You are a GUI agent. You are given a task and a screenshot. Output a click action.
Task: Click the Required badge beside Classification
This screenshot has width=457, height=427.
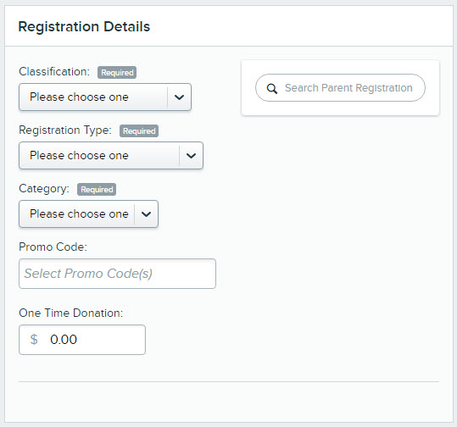[117, 73]
